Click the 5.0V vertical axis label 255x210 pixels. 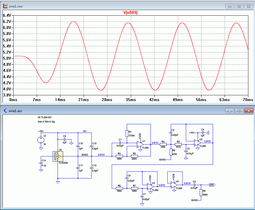click(7, 58)
